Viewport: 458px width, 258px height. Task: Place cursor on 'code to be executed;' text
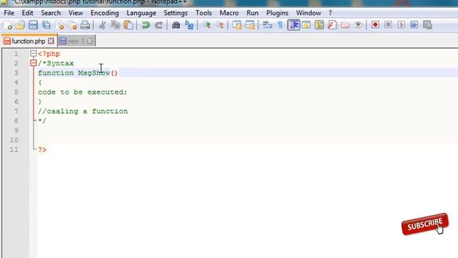pos(82,92)
